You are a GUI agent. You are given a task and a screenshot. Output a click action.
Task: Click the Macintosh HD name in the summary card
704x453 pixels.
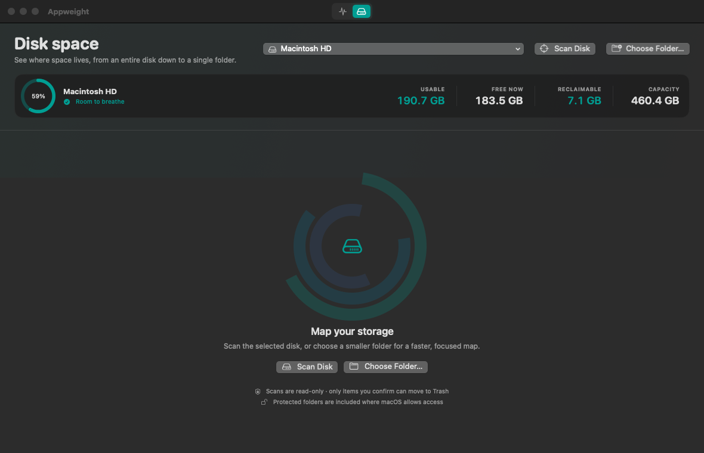coord(90,92)
